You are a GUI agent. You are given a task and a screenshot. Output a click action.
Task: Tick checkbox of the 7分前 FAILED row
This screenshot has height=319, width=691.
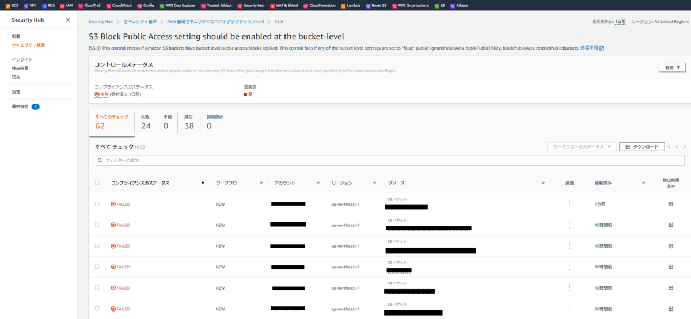(x=97, y=204)
